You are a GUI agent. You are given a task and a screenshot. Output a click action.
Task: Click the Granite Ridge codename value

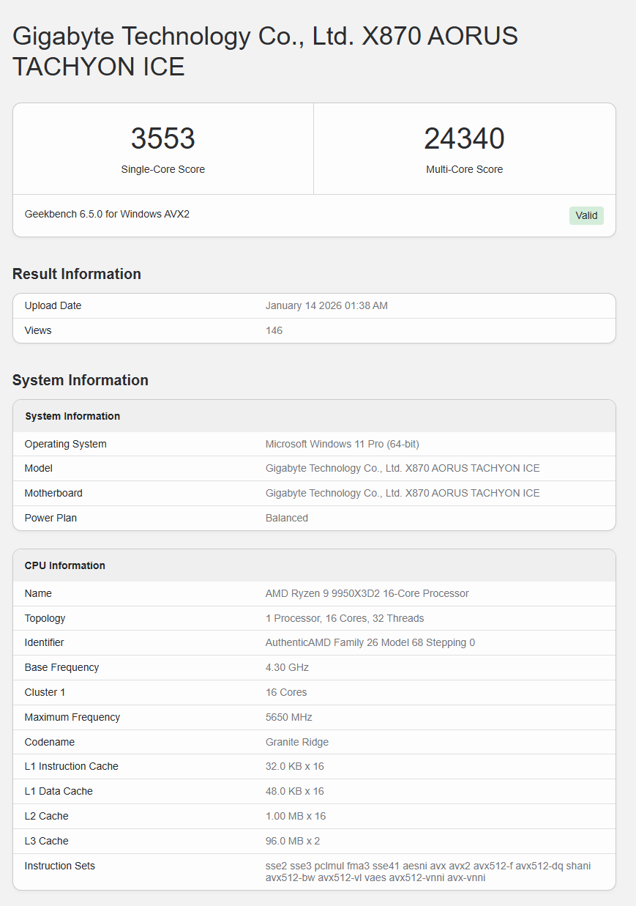(x=296, y=742)
